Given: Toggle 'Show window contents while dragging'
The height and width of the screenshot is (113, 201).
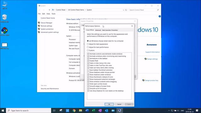Looking at the screenshot, I should click(88, 82).
